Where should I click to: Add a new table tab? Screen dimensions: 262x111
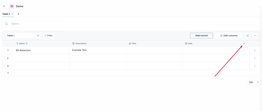click(18, 14)
